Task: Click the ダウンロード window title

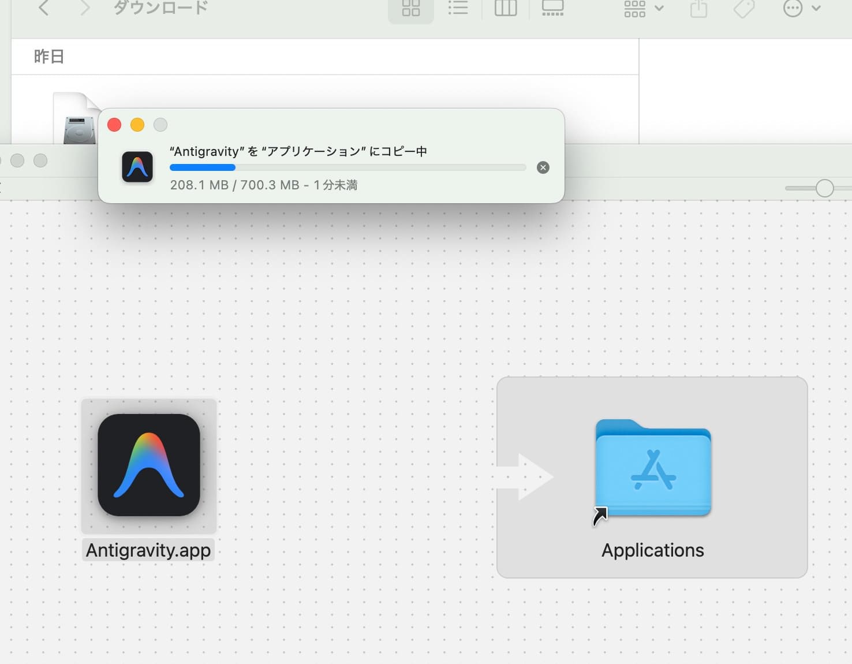Action: click(160, 8)
